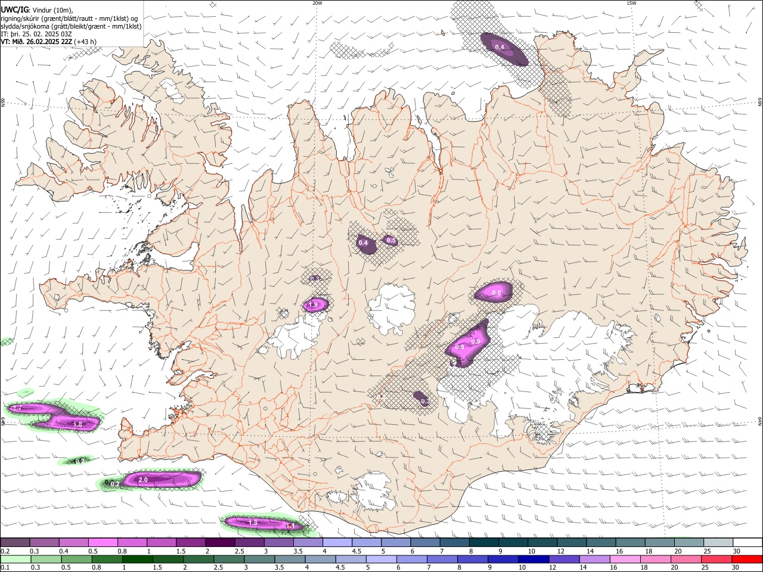Click the bright red swatch labeled 30 in the lower scale
763x572 pixels.
(x=748, y=559)
